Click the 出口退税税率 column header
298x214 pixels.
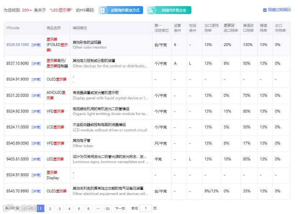point(211,28)
